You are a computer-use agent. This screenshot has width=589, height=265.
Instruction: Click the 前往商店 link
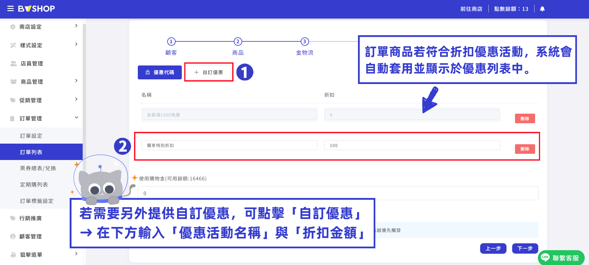click(x=471, y=9)
